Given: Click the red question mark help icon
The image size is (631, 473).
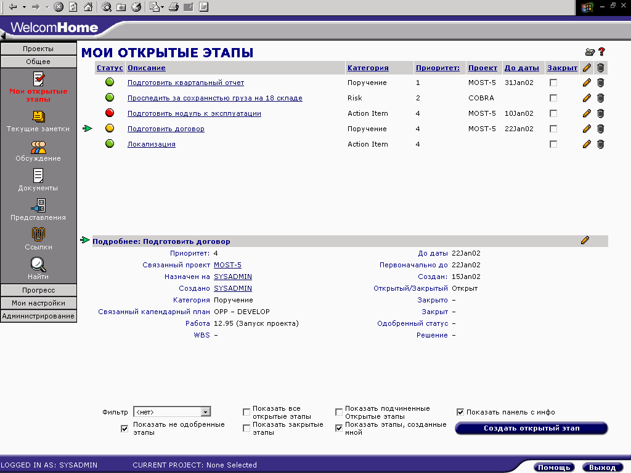Looking at the screenshot, I should click(601, 52).
